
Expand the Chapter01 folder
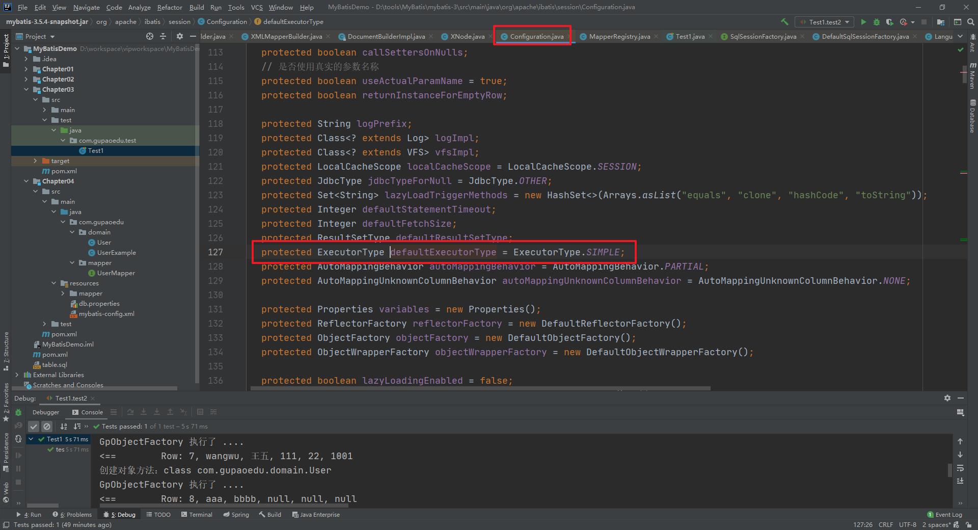click(26, 69)
